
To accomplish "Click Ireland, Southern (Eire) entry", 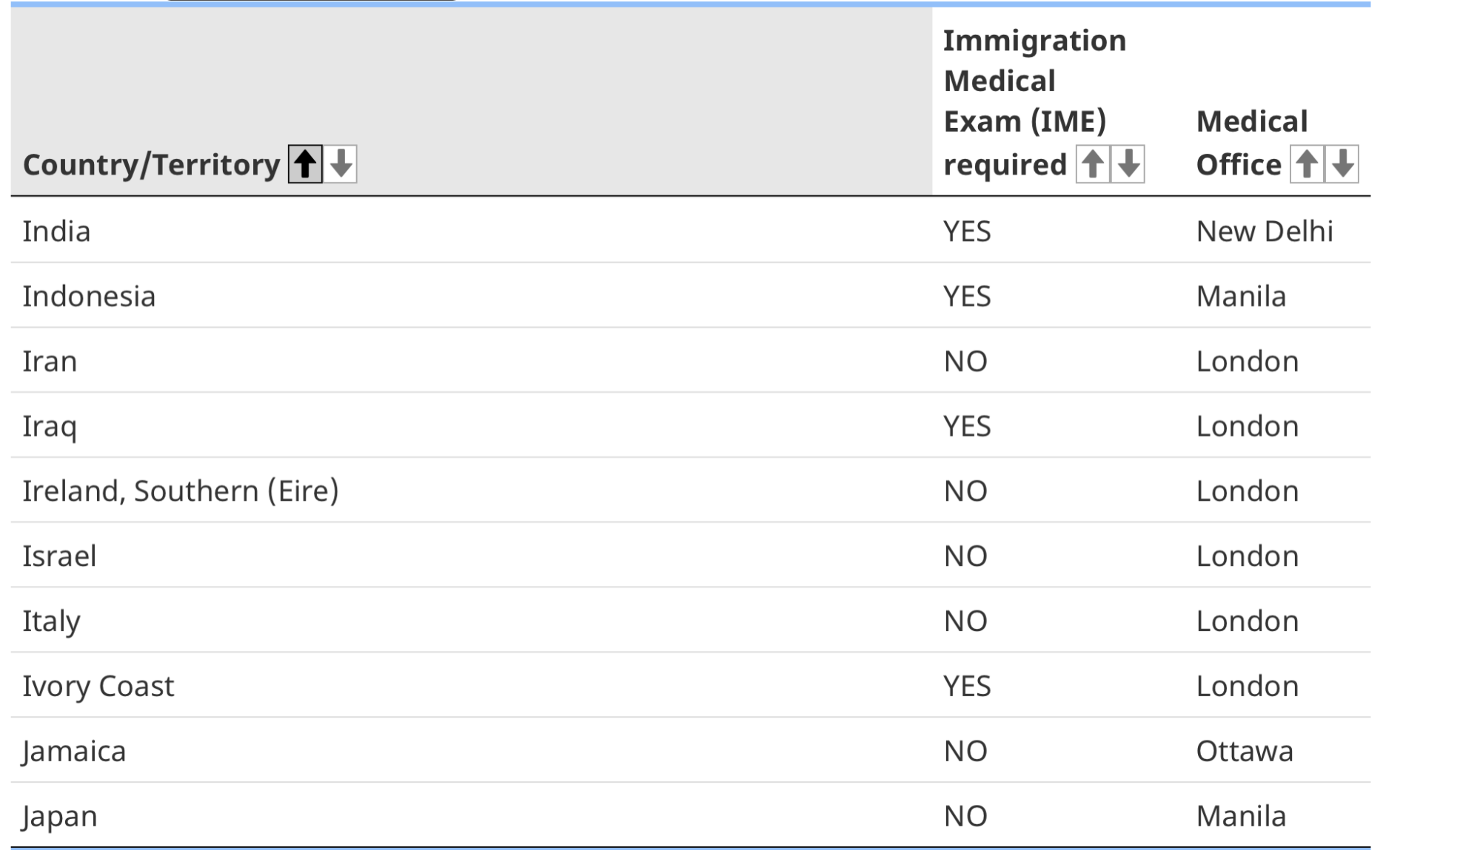I will 181,490.
